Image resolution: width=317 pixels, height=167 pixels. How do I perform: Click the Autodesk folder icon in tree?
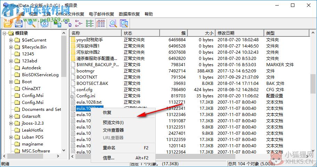[x=17, y=68]
